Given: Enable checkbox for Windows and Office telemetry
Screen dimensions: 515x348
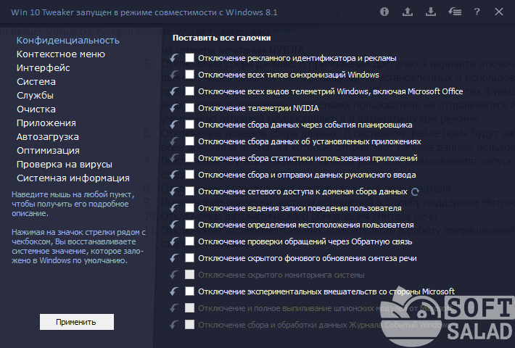Looking at the screenshot, I should [189, 91].
